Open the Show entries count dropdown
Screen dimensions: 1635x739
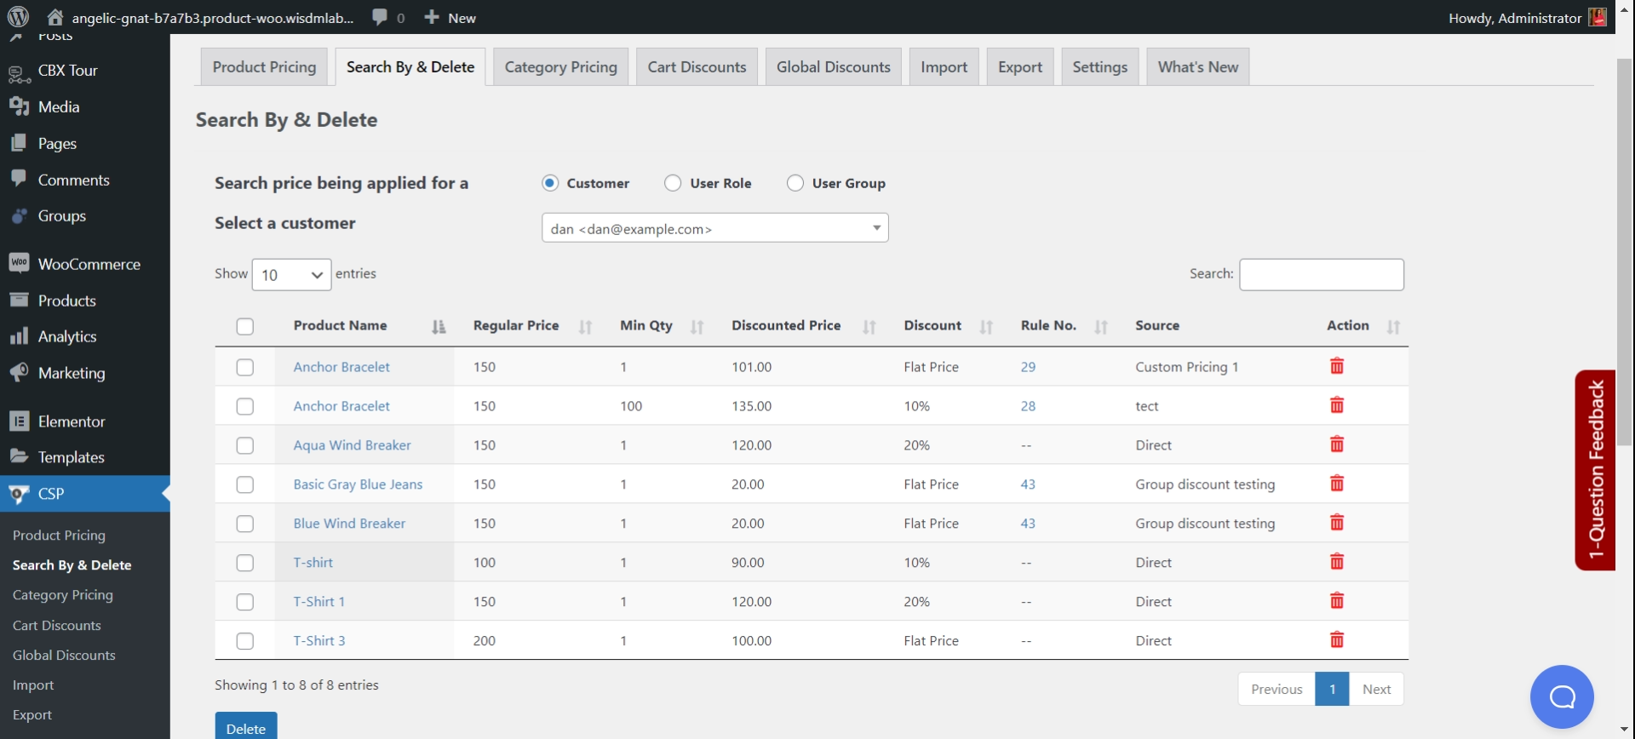(291, 275)
